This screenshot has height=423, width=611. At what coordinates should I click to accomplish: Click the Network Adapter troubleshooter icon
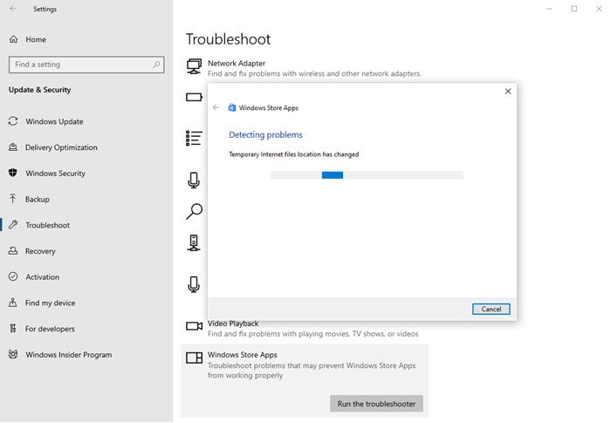pos(194,67)
